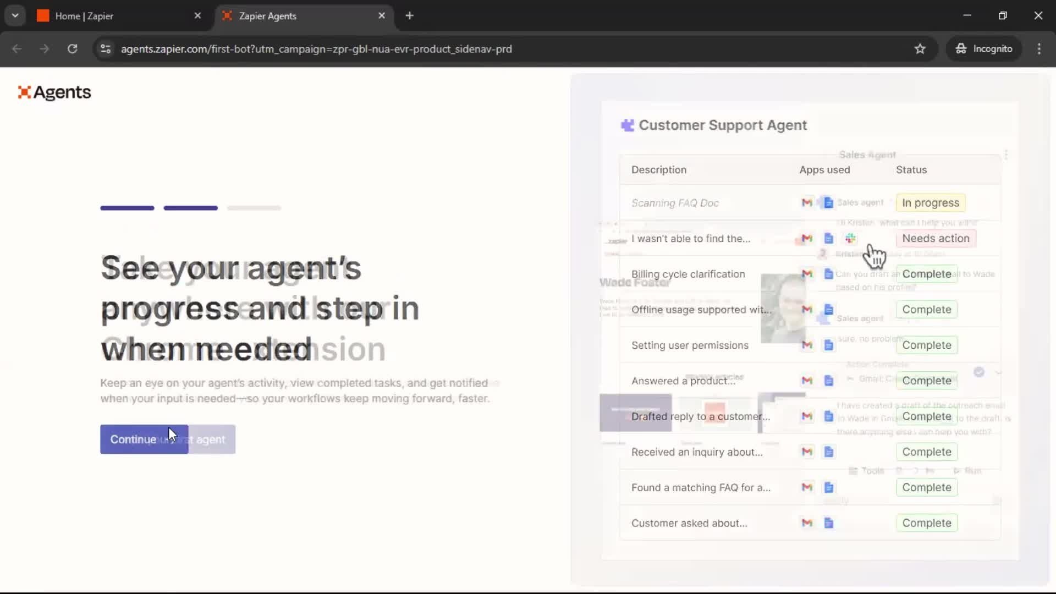Click the Customer Support Agent puzzle icon
The image size is (1056, 594).
coord(628,125)
